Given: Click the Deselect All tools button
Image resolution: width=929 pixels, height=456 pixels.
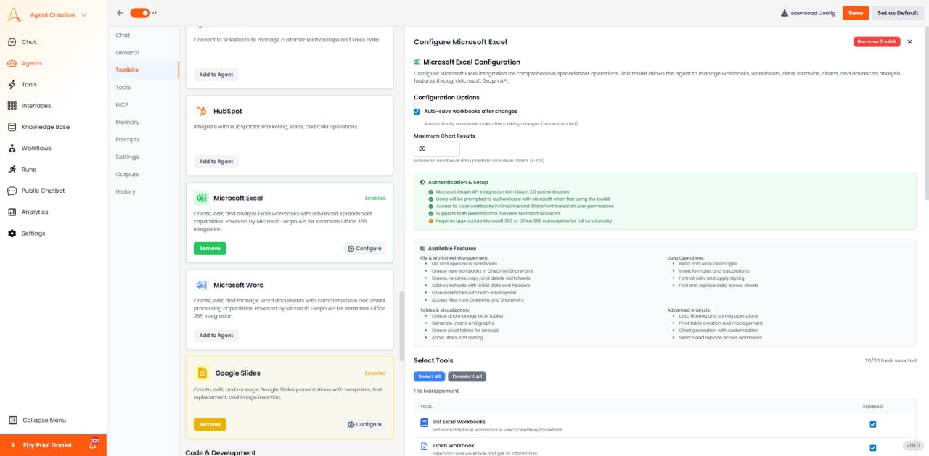Looking at the screenshot, I should tap(467, 376).
